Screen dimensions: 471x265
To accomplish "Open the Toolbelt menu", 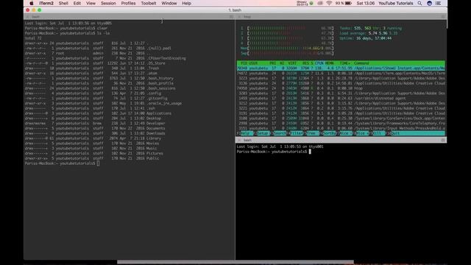I will click(149, 3).
